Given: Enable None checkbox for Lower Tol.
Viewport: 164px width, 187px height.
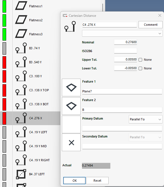Looking at the screenshot, I should coord(140,68).
